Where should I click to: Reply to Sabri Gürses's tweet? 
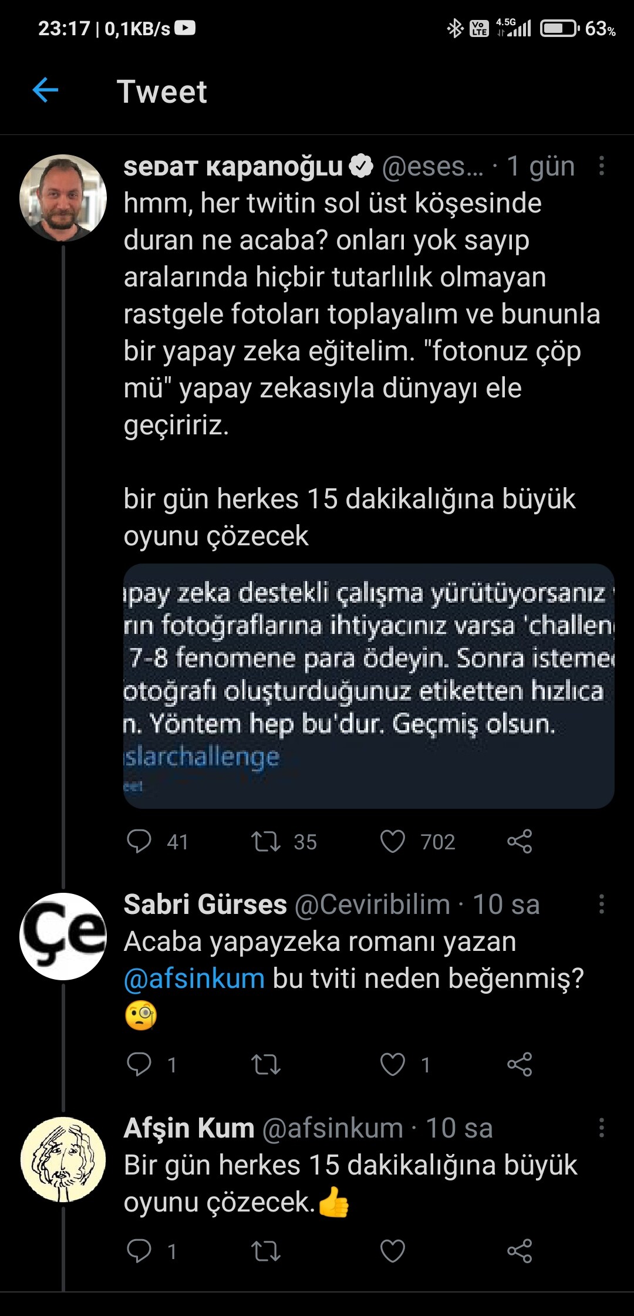click(x=139, y=1064)
